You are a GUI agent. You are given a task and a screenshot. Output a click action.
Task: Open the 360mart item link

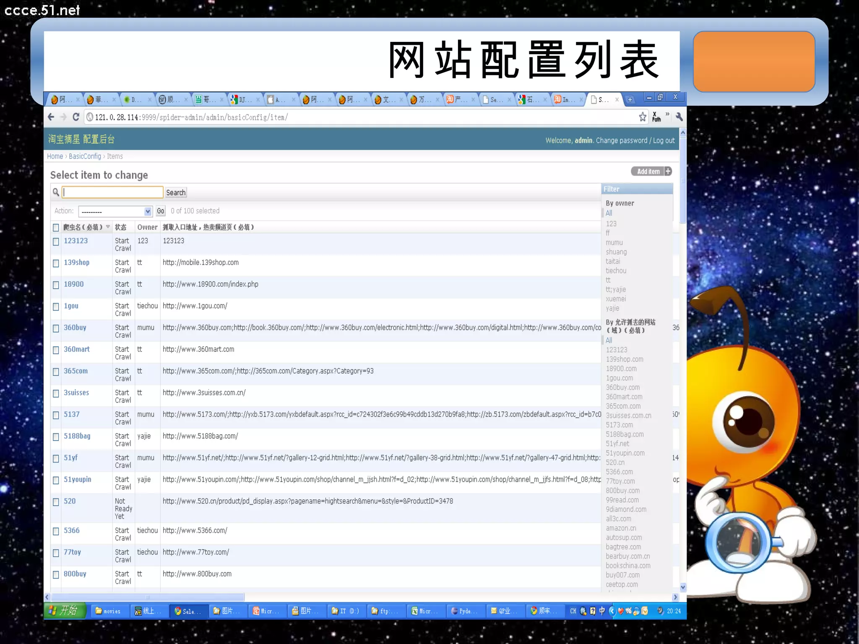pyautogui.click(x=77, y=349)
